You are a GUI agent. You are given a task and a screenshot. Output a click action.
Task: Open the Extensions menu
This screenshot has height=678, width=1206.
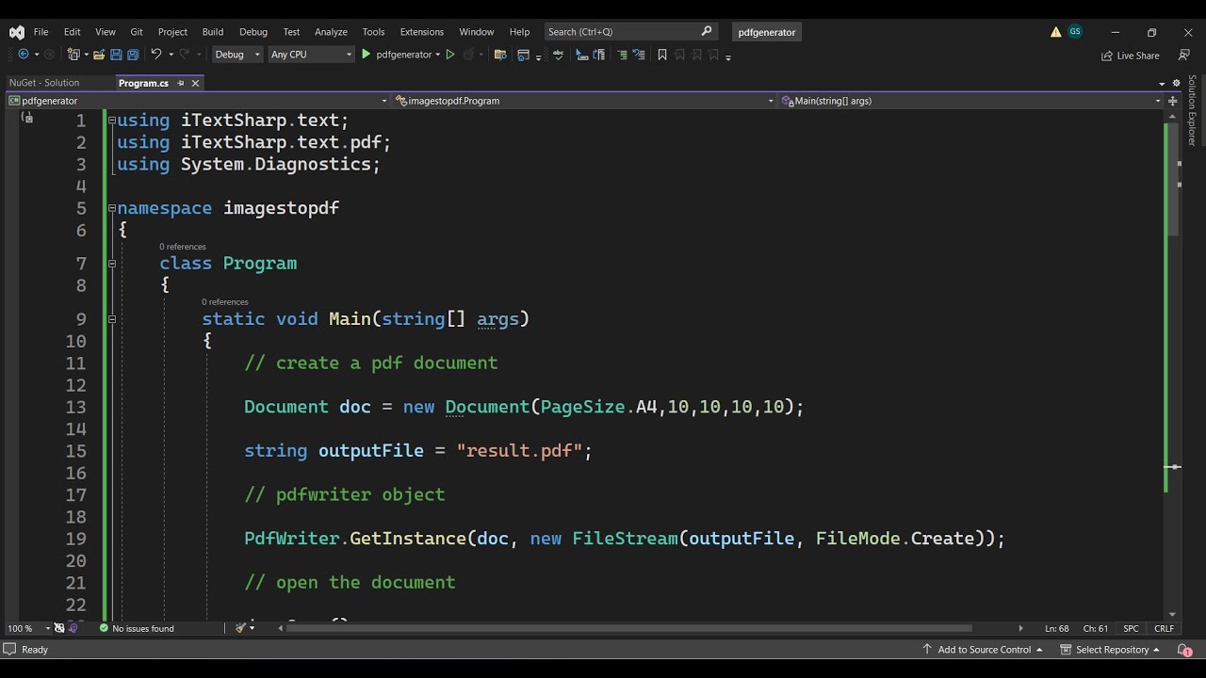pos(422,32)
